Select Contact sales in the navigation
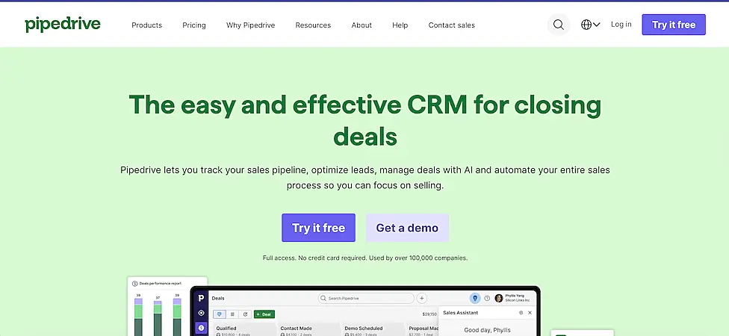Image resolution: width=729 pixels, height=336 pixels. [x=451, y=25]
